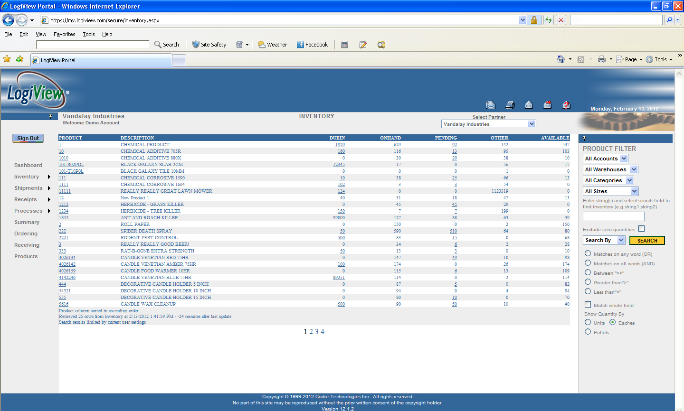Screen dimensions: 684x411
Task: Open the Dashboard navigation link
Action: (28, 165)
